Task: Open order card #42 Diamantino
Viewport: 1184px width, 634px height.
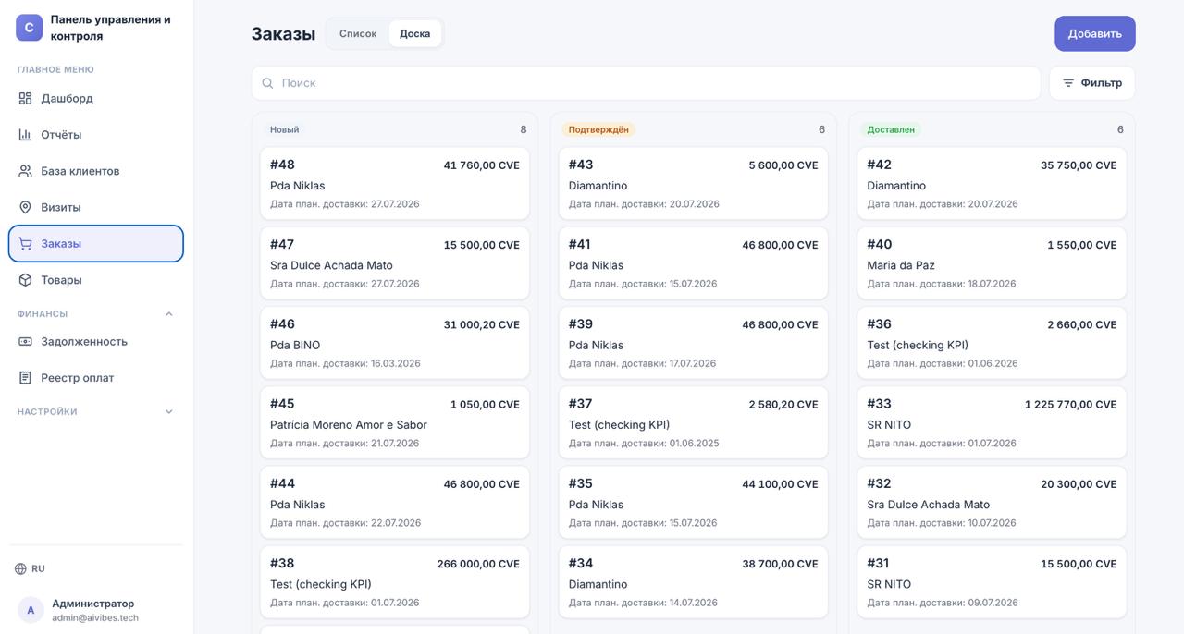Action: 992,183
